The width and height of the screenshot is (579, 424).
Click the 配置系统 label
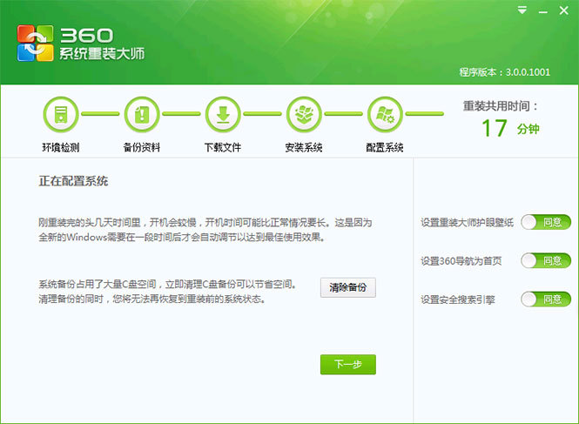coord(385,148)
